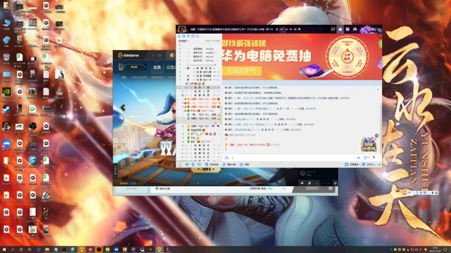Image resolution: width=451 pixels, height=253 pixels.
Task: Open the Microsoft Edge icon on the taskbar
Action: (38, 250)
